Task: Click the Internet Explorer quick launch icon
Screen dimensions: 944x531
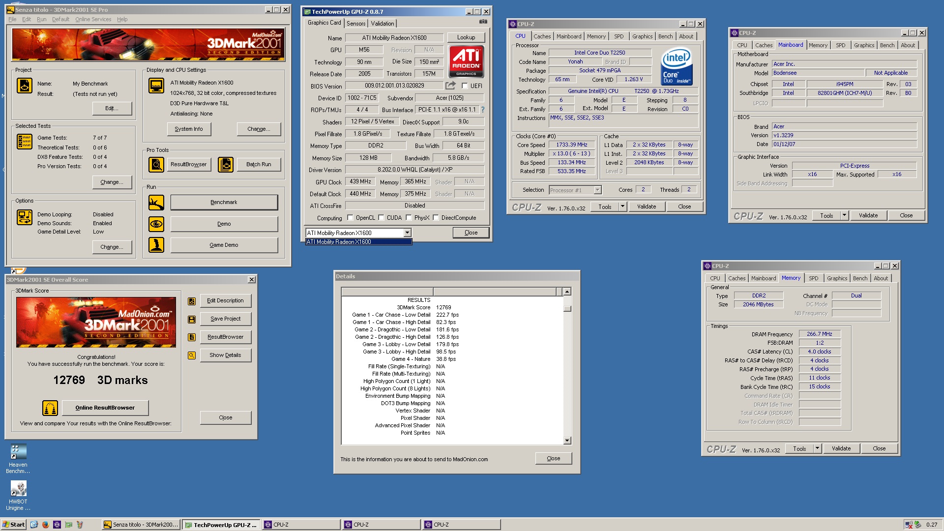Action: click(x=34, y=525)
